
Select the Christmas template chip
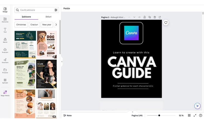[x=21, y=25]
